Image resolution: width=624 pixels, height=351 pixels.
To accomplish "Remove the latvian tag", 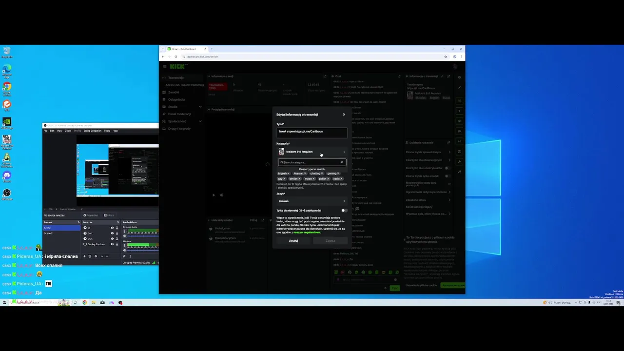I will (x=299, y=179).
